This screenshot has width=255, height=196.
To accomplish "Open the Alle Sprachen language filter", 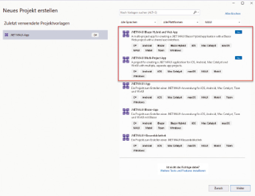I will point(138,22).
